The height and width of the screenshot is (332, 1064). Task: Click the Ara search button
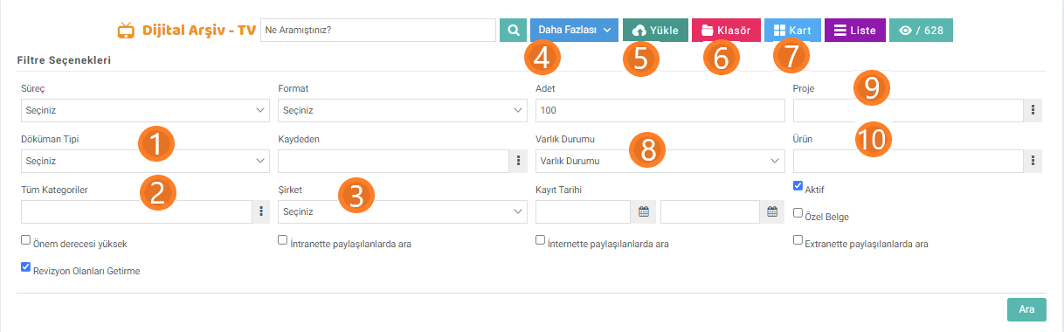1026,309
